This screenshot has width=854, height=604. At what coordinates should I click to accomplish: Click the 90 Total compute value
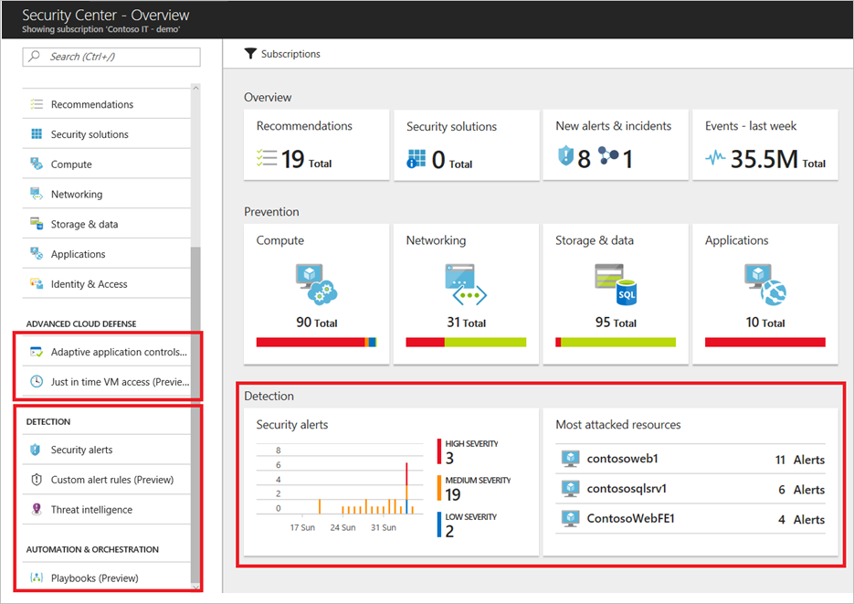point(316,323)
